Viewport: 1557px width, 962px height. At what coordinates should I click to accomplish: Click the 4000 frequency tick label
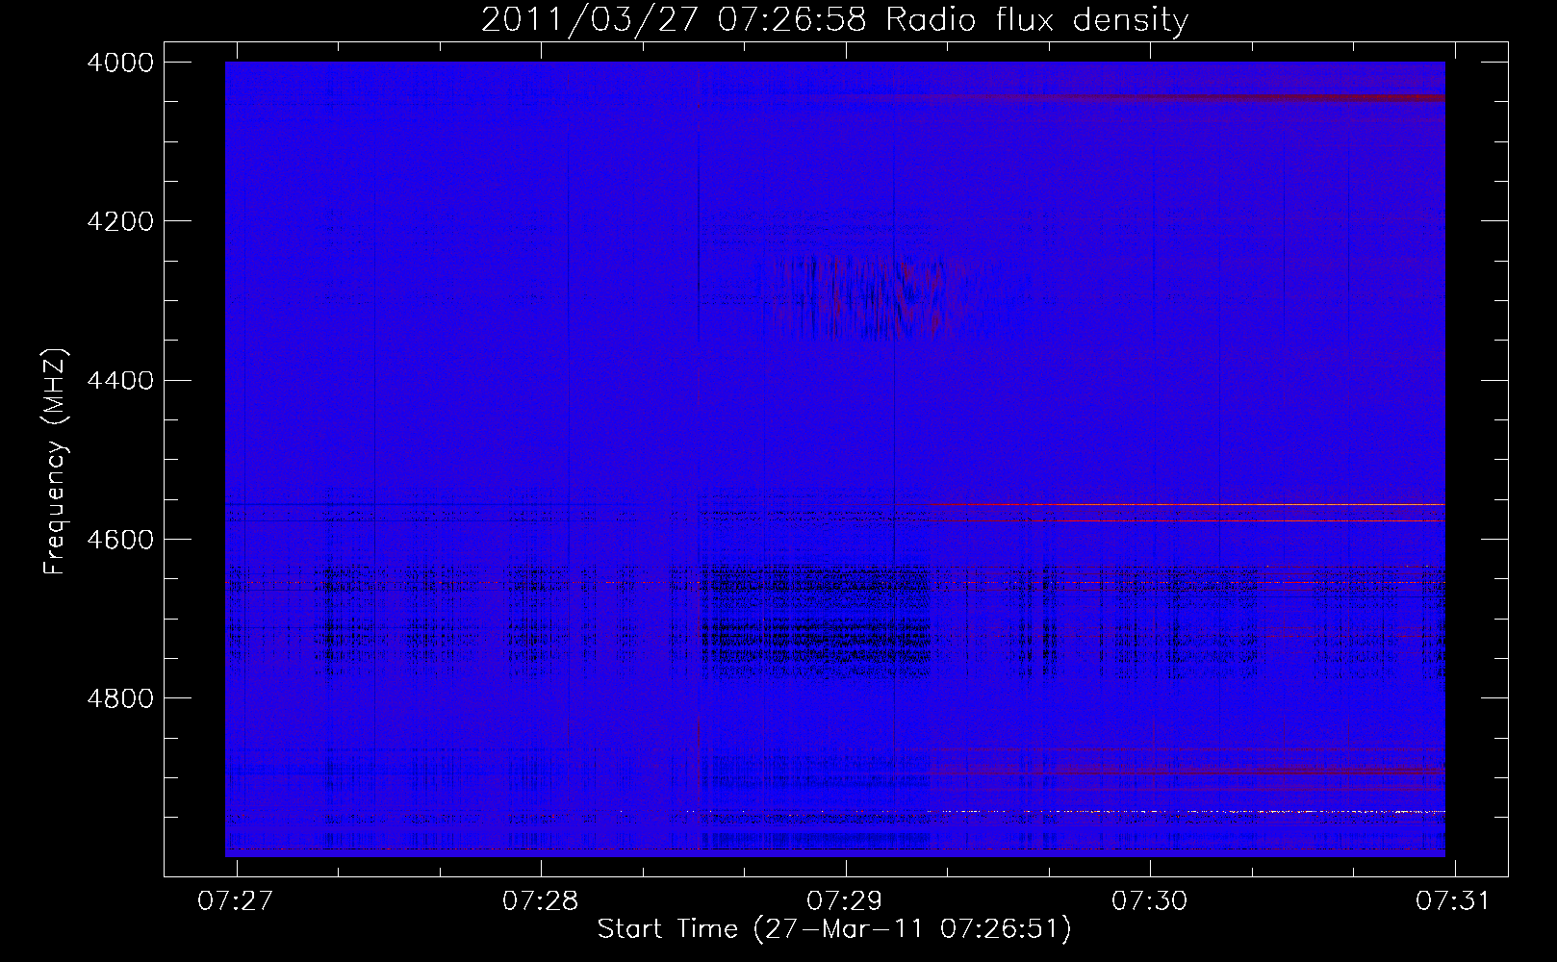pyautogui.click(x=120, y=63)
